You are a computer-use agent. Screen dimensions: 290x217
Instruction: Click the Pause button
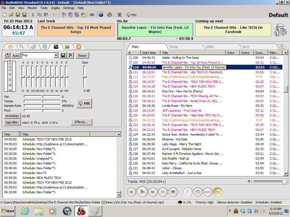(x=163, y=192)
